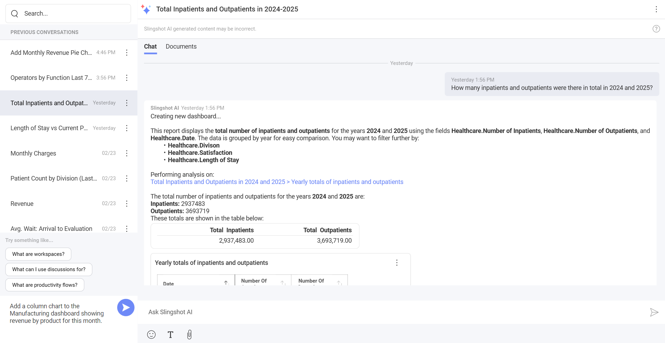Click the What can I use discussions for? suggestion
665x343 pixels.
pyautogui.click(x=49, y=269)
